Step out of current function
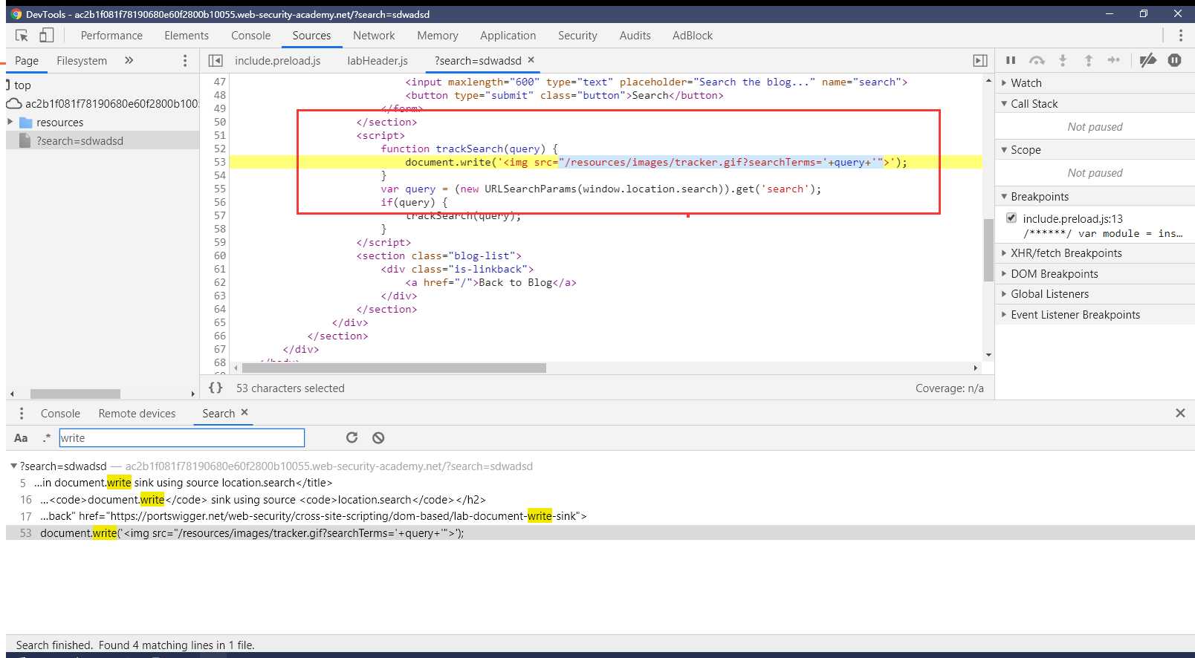Screen dimensions: 1195x658 pos(1088,60)
